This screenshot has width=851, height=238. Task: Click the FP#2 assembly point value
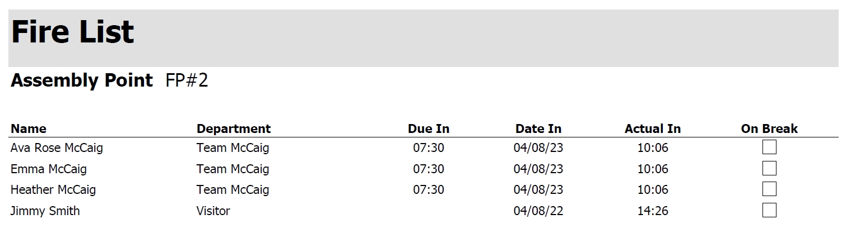(187, 81)
